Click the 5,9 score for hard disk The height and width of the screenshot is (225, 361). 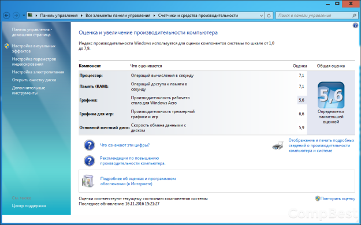(302, 127)
